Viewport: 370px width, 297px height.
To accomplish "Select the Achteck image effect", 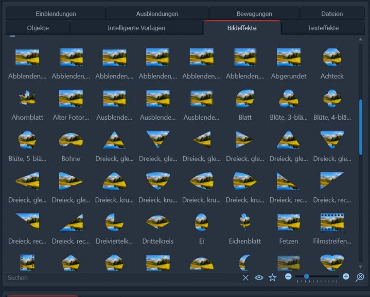I will tap(331, 57).
